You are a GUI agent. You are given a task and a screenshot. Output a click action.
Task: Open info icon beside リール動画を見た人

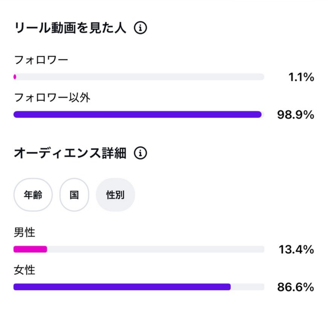[x=141, y=28]
